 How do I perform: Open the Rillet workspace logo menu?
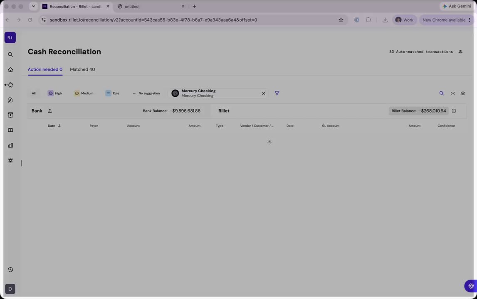pos(10,38)
